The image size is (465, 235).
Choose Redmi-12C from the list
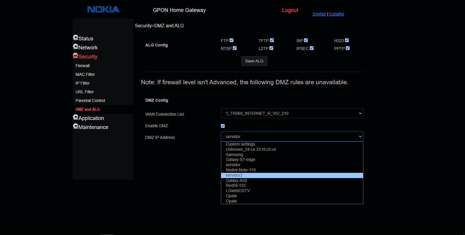[x=292, y=186]
